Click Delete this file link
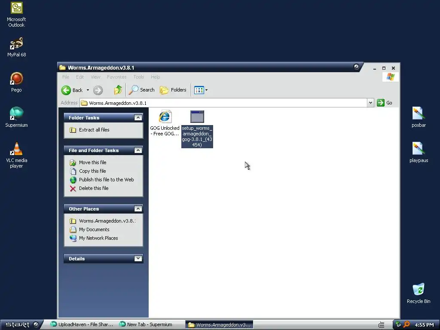The width and height of the screenshot is (440, 330). (94, 188)
